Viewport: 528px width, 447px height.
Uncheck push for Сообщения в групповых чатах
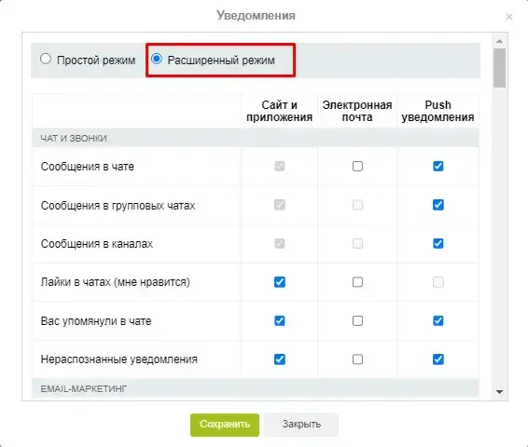coord(438,205)
